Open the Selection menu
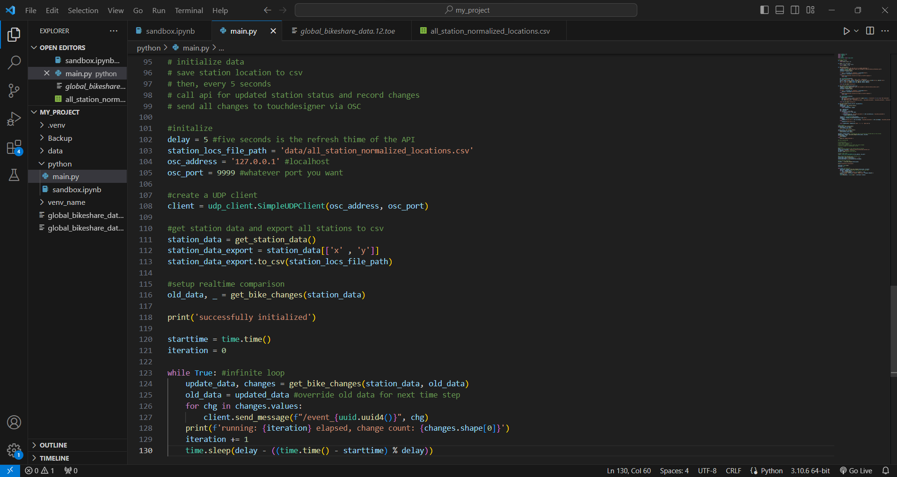This screenshot has width=897, height=477. pyautogui.click(x=83, y=10)
